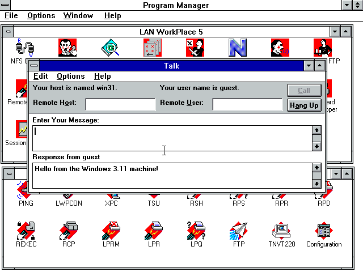The width and height of the screenshot is (363, 272).
Task: Open Program Manager's Help menu
Action: click(x=112, y=15)
